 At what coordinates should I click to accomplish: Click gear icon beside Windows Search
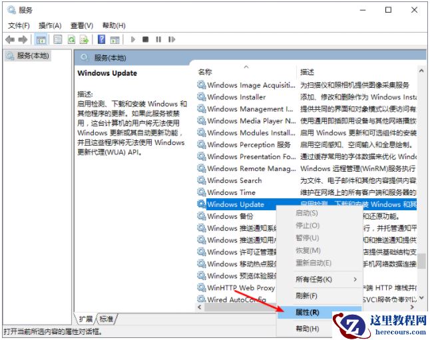click(202, 180)
